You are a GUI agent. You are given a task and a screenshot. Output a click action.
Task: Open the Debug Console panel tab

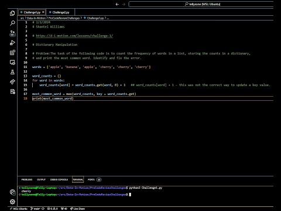(59, 179)
